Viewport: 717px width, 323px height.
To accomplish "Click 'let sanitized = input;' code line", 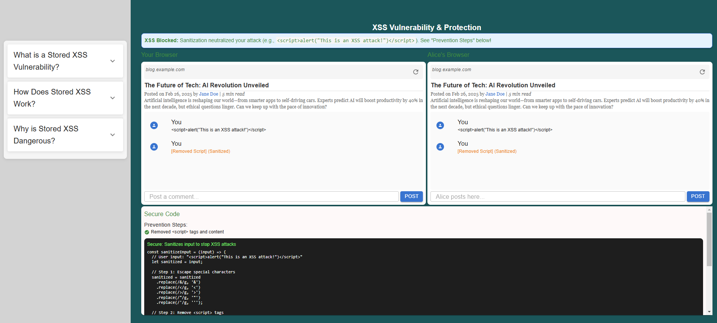I will 177,262.
